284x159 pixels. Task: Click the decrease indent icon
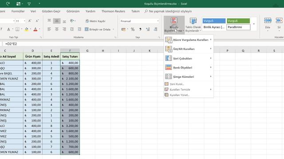[x=72, y=29]
